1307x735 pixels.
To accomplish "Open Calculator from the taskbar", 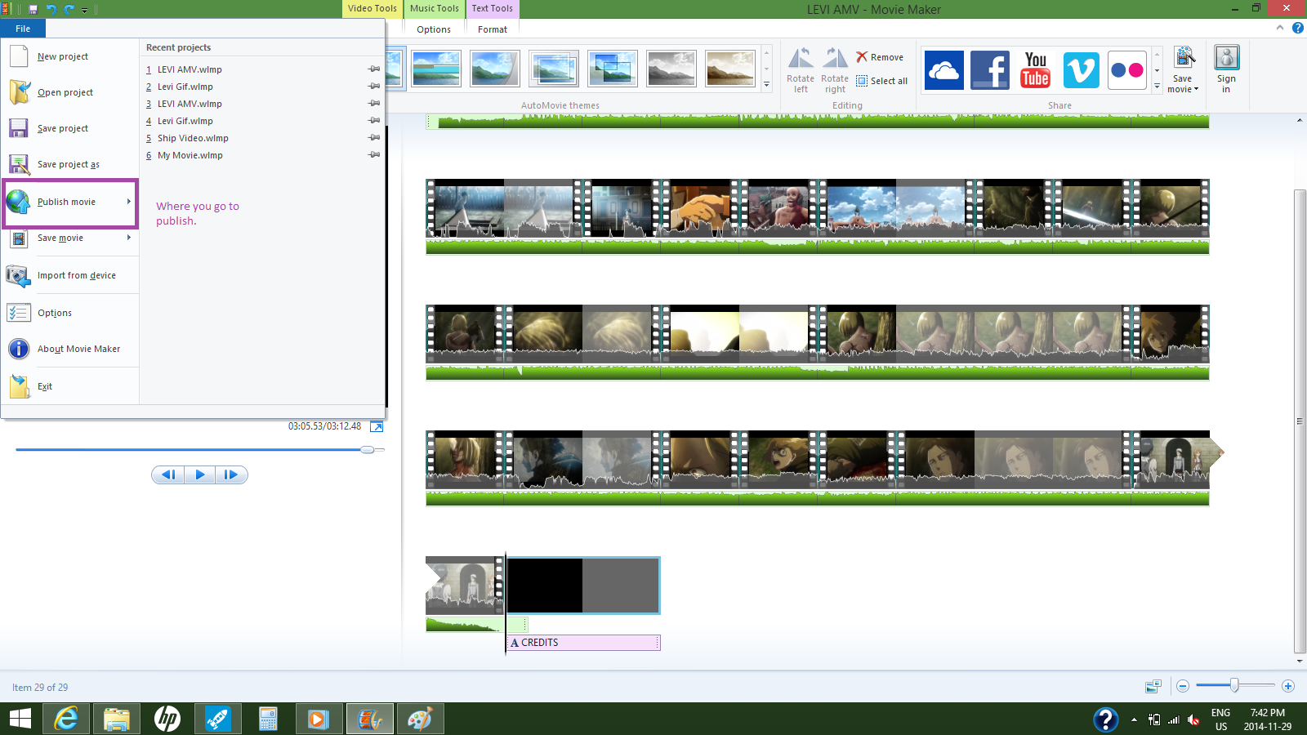I will [x=268, y=719].
